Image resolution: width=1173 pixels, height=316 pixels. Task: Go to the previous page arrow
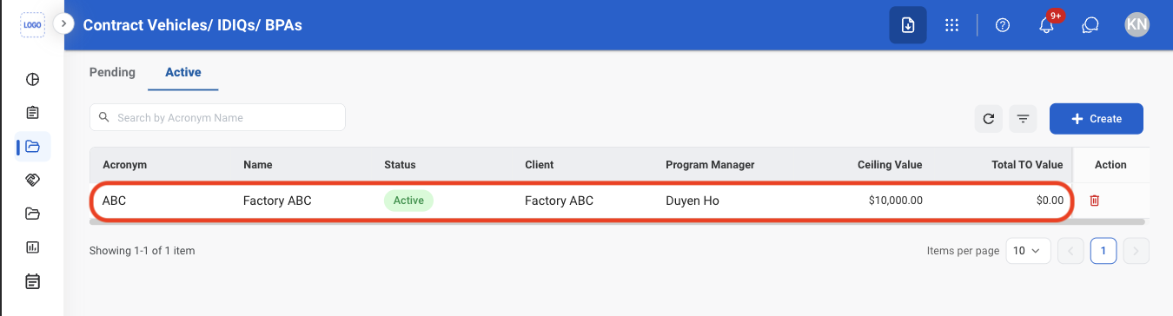pos(1070,251)
